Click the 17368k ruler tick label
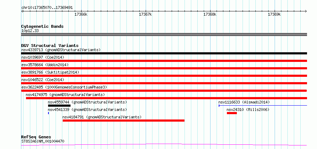The image size is (317, 149). pyautogui.click(x=210, y=15)
